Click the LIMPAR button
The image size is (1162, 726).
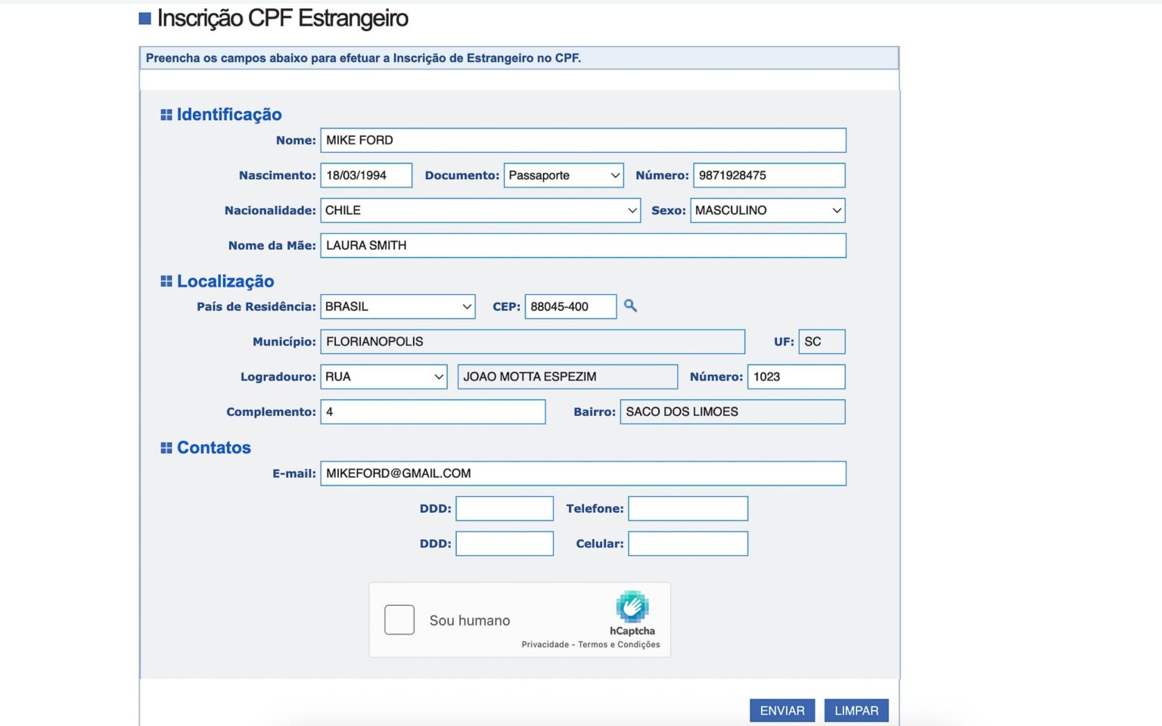tap(856, 710)
